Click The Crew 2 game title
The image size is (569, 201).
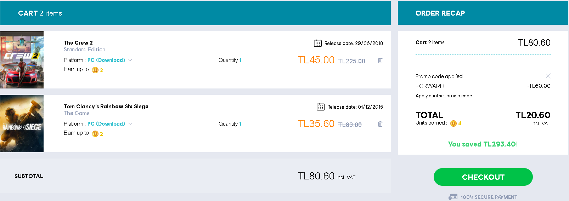(78, 43)
